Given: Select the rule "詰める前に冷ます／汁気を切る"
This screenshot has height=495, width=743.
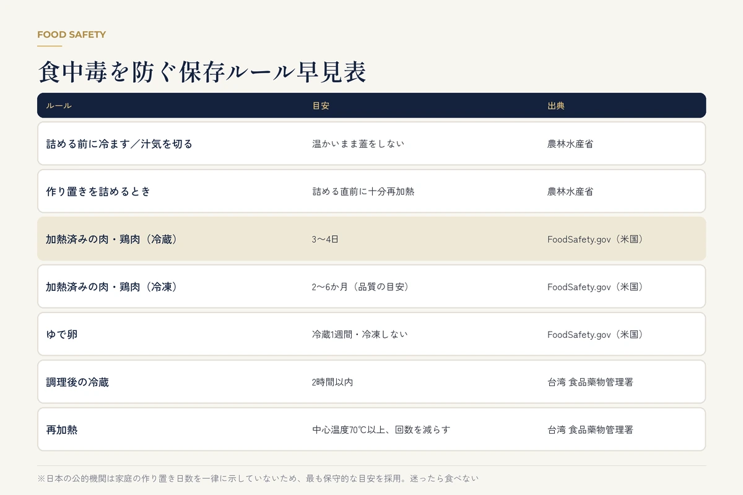Looking at the screenshot, I should (x=119, y=144).
